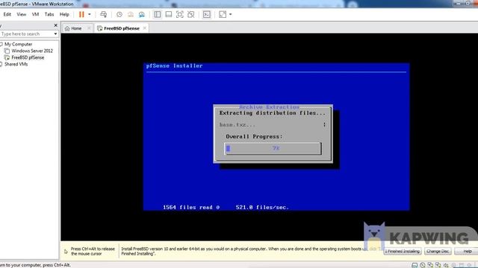Click the stretch guest display icon
The width and height of the screenshot is (478, 268).
click(x=223, y=14)
